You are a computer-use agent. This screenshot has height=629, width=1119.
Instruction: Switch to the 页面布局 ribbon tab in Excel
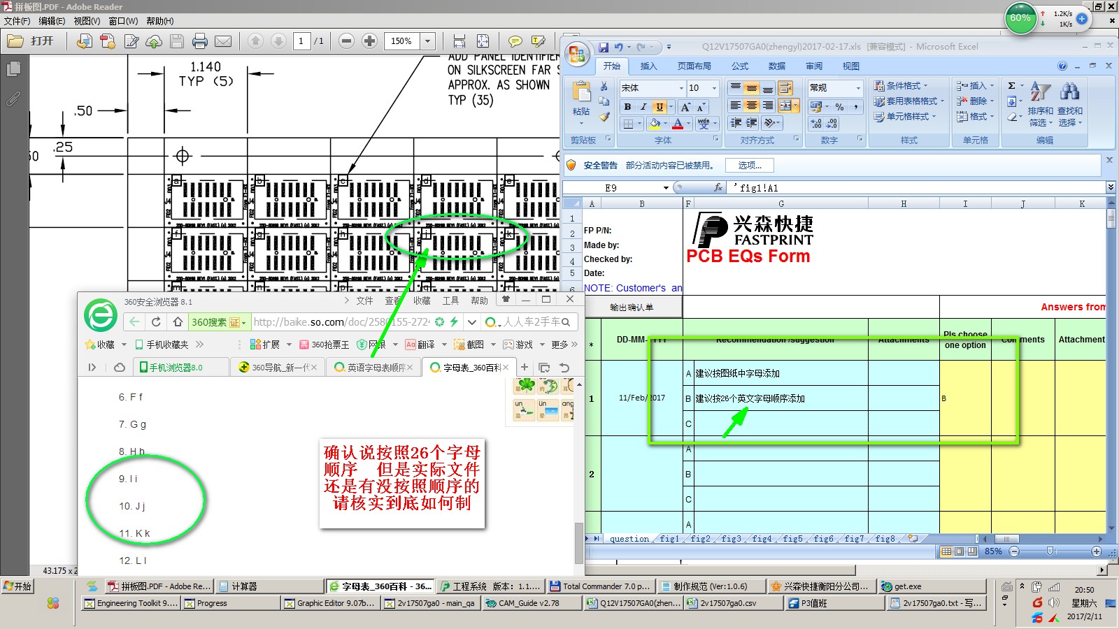click(694, 66)
